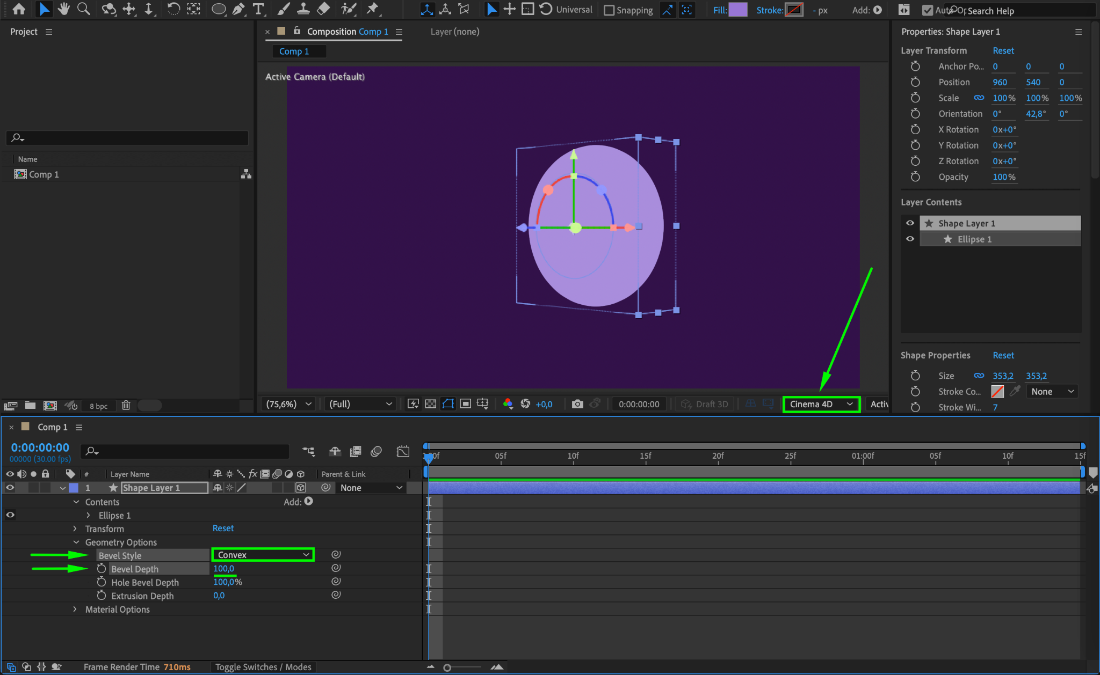Open the Fill color swatch
Image resolution: width=1100 pixels, height=675 pixels.
[737, 10]
